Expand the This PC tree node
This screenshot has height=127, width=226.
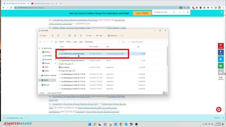(40, 80)
